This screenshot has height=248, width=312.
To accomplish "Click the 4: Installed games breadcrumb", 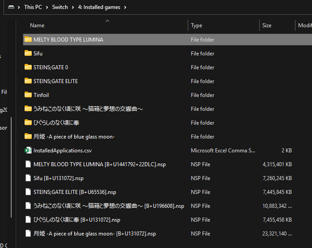I will pyautogui.click(x=99, y=7).
